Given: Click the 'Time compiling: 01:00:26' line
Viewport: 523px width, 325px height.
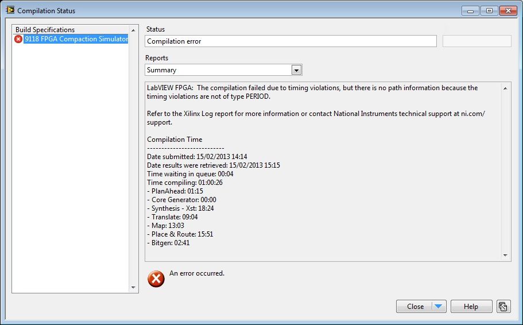Looking at the screenshot, I should tap(185, 183).
